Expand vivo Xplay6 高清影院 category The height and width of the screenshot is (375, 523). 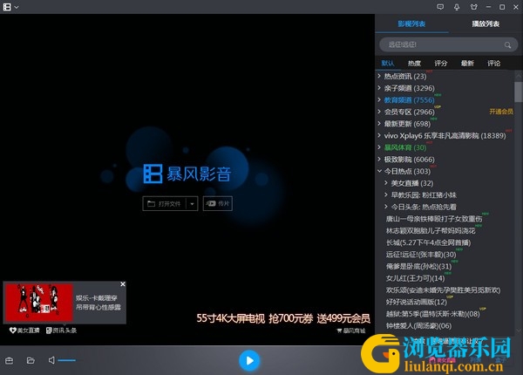[x=379, y=135]
